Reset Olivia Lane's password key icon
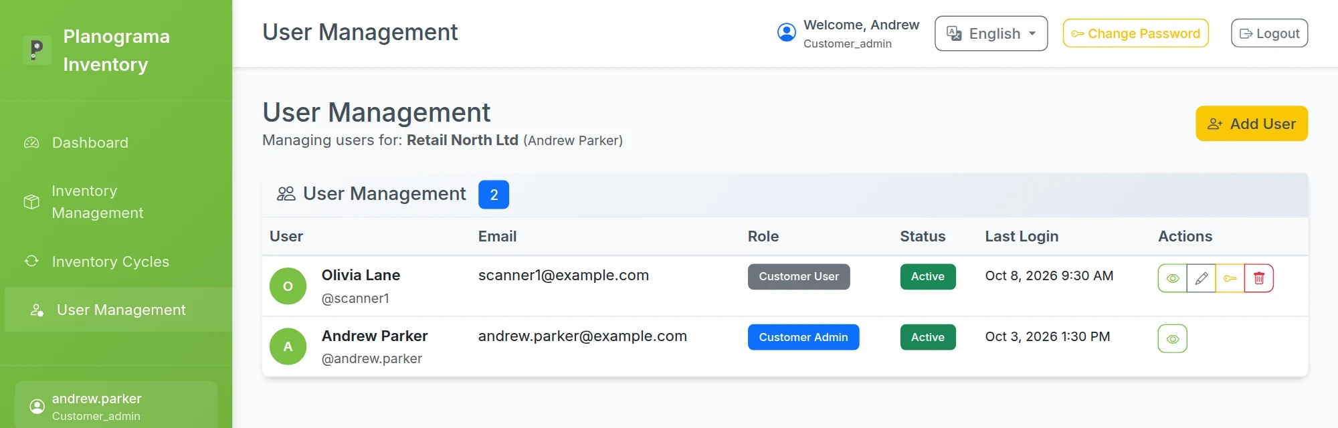The height and width of the screenshot is (428, 1338). pos(1230,278)
